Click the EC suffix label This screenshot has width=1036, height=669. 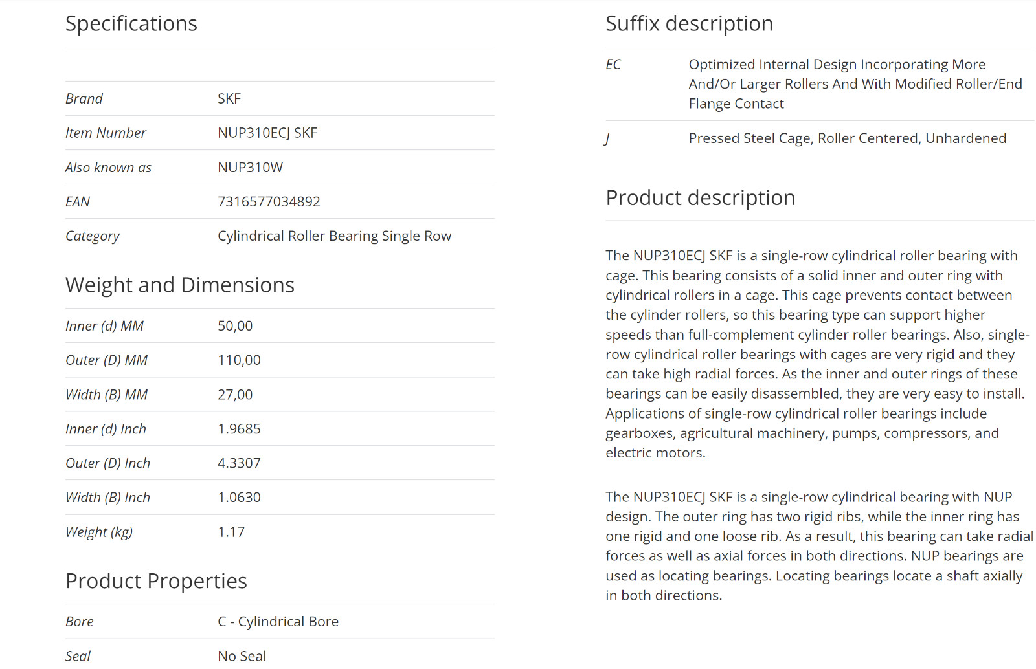point(613,65)
